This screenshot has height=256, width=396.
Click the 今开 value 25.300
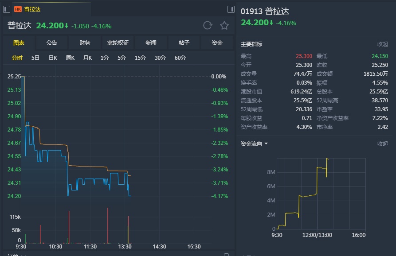click(x=304, y=65)
